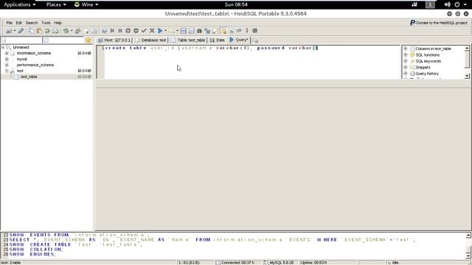472x265 pixels.
Task: Click the Cancel editing X icon
Action: [152, 31]
